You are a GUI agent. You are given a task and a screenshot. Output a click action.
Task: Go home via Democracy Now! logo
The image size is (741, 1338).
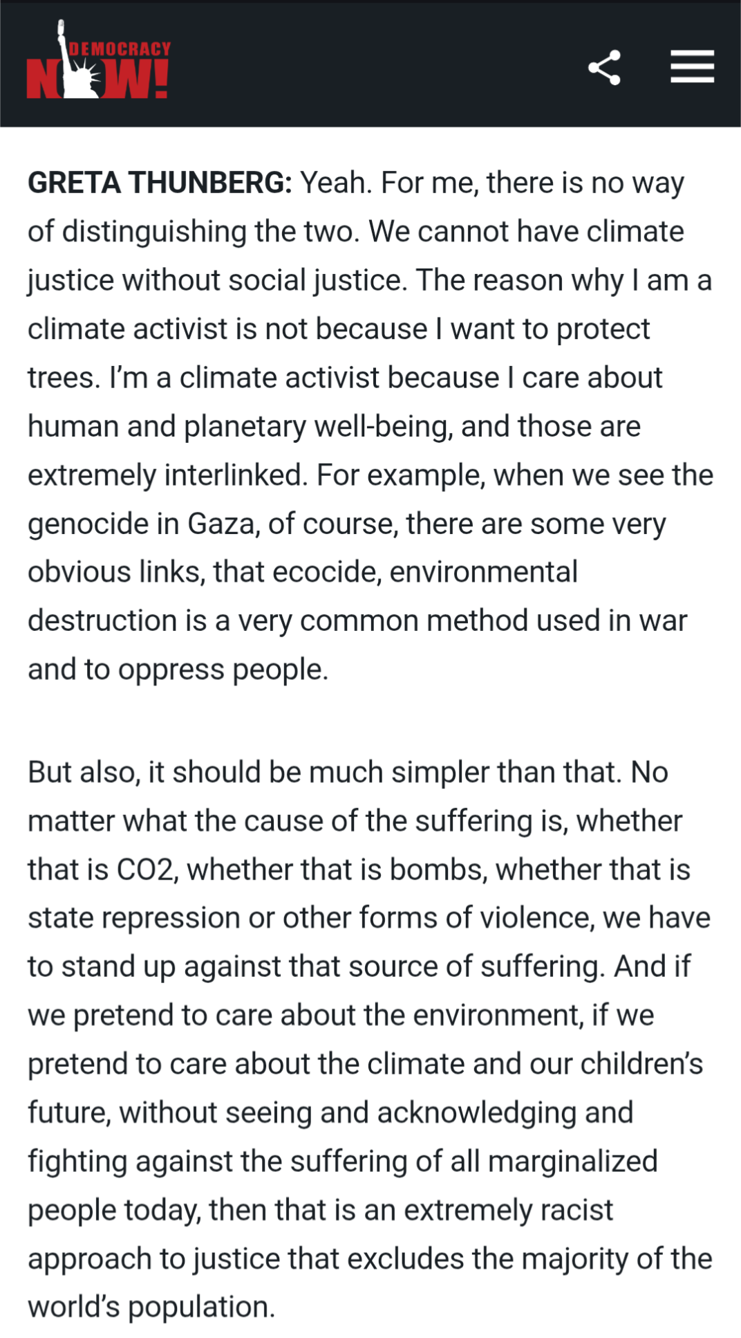click(x=99, y=59)
